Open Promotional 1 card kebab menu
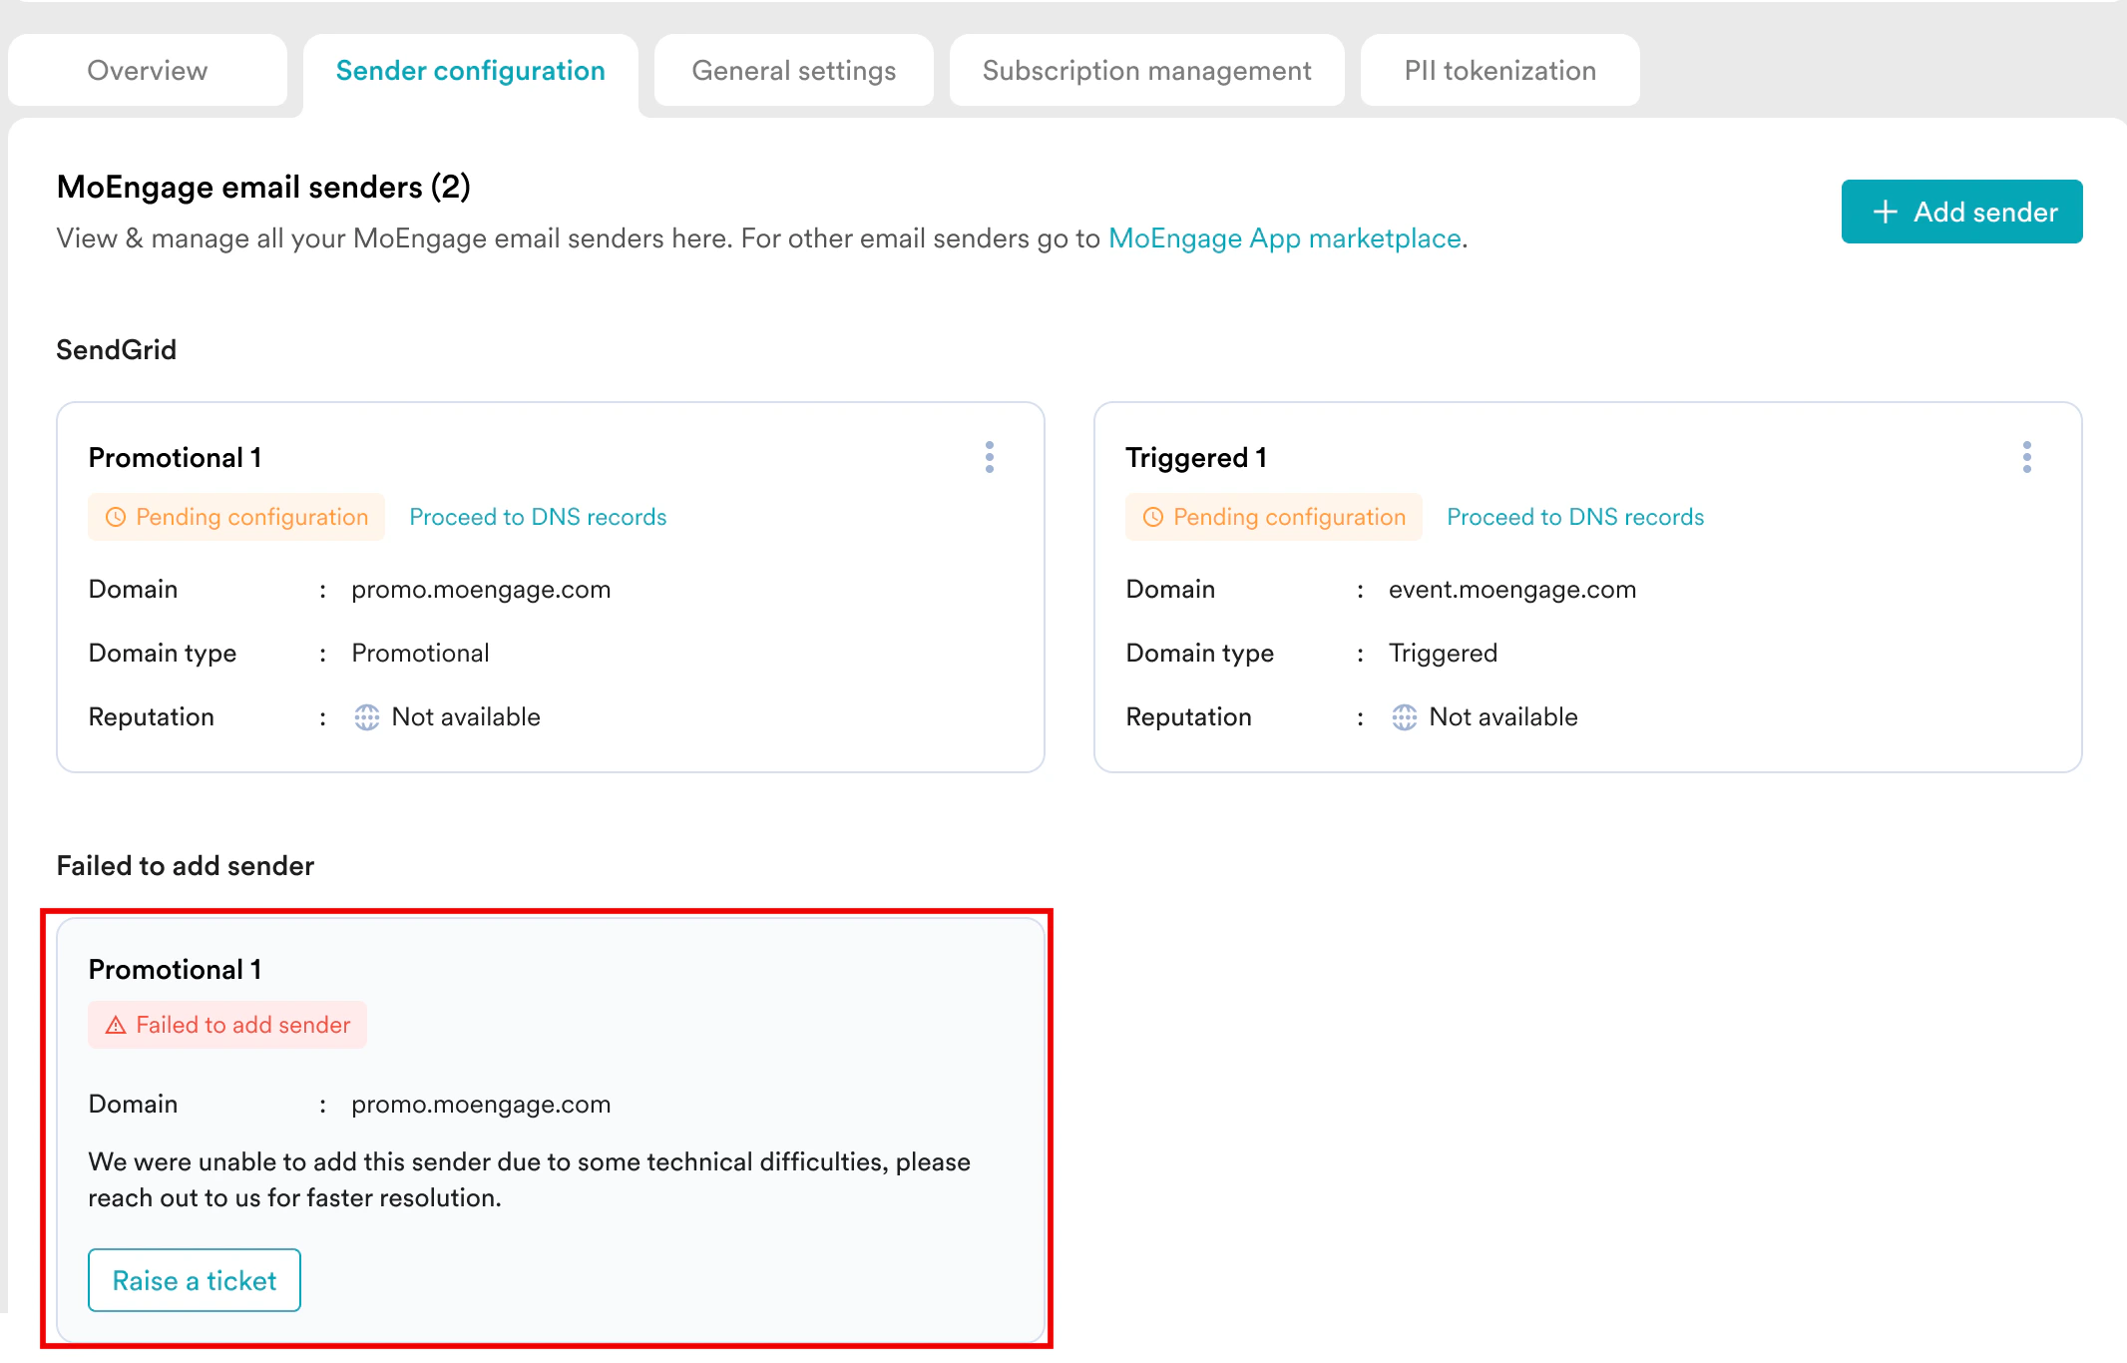Image resolution: width=2127 pixels, height=1363 pixels. pyautogui.click(x=989, y=457)
